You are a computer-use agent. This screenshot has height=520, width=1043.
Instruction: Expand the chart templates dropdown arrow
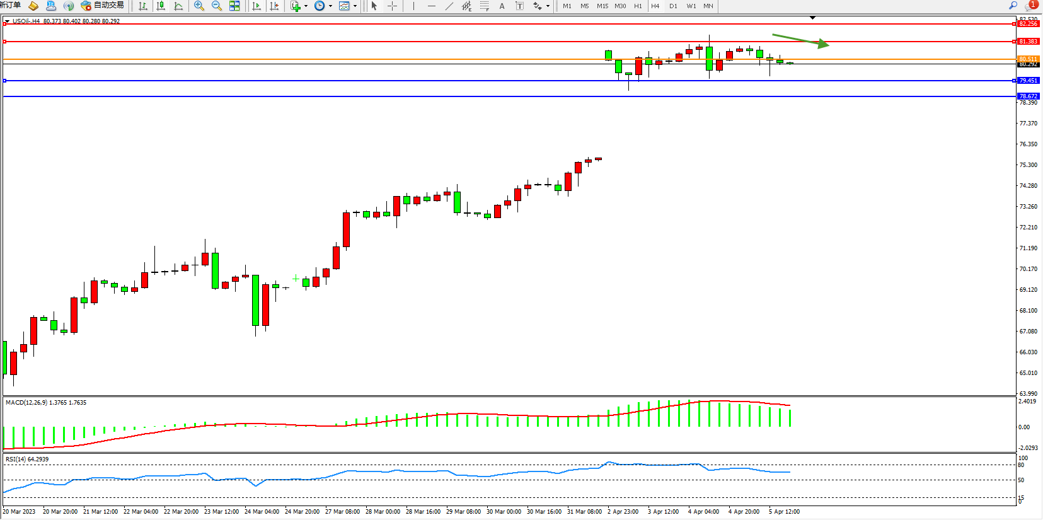355,6
